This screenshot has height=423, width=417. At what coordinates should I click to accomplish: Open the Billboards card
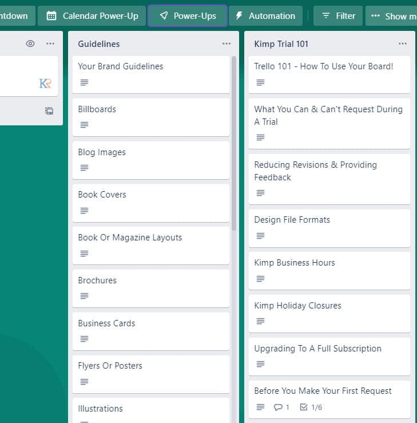tap(151, 117)
